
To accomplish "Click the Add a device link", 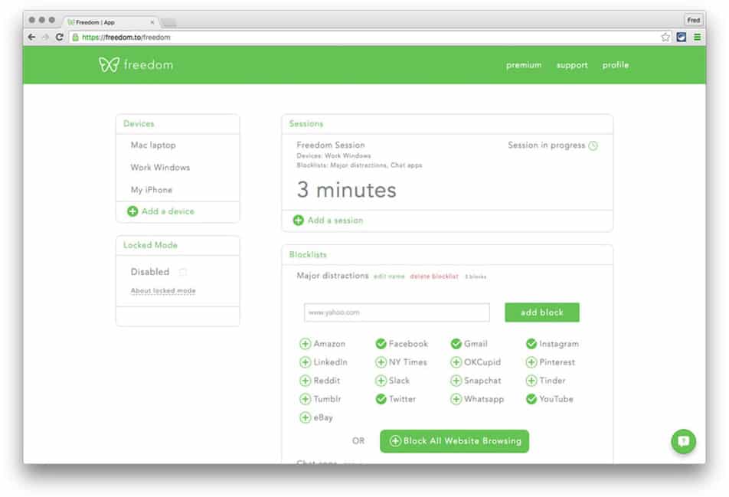I will point(168,211).
